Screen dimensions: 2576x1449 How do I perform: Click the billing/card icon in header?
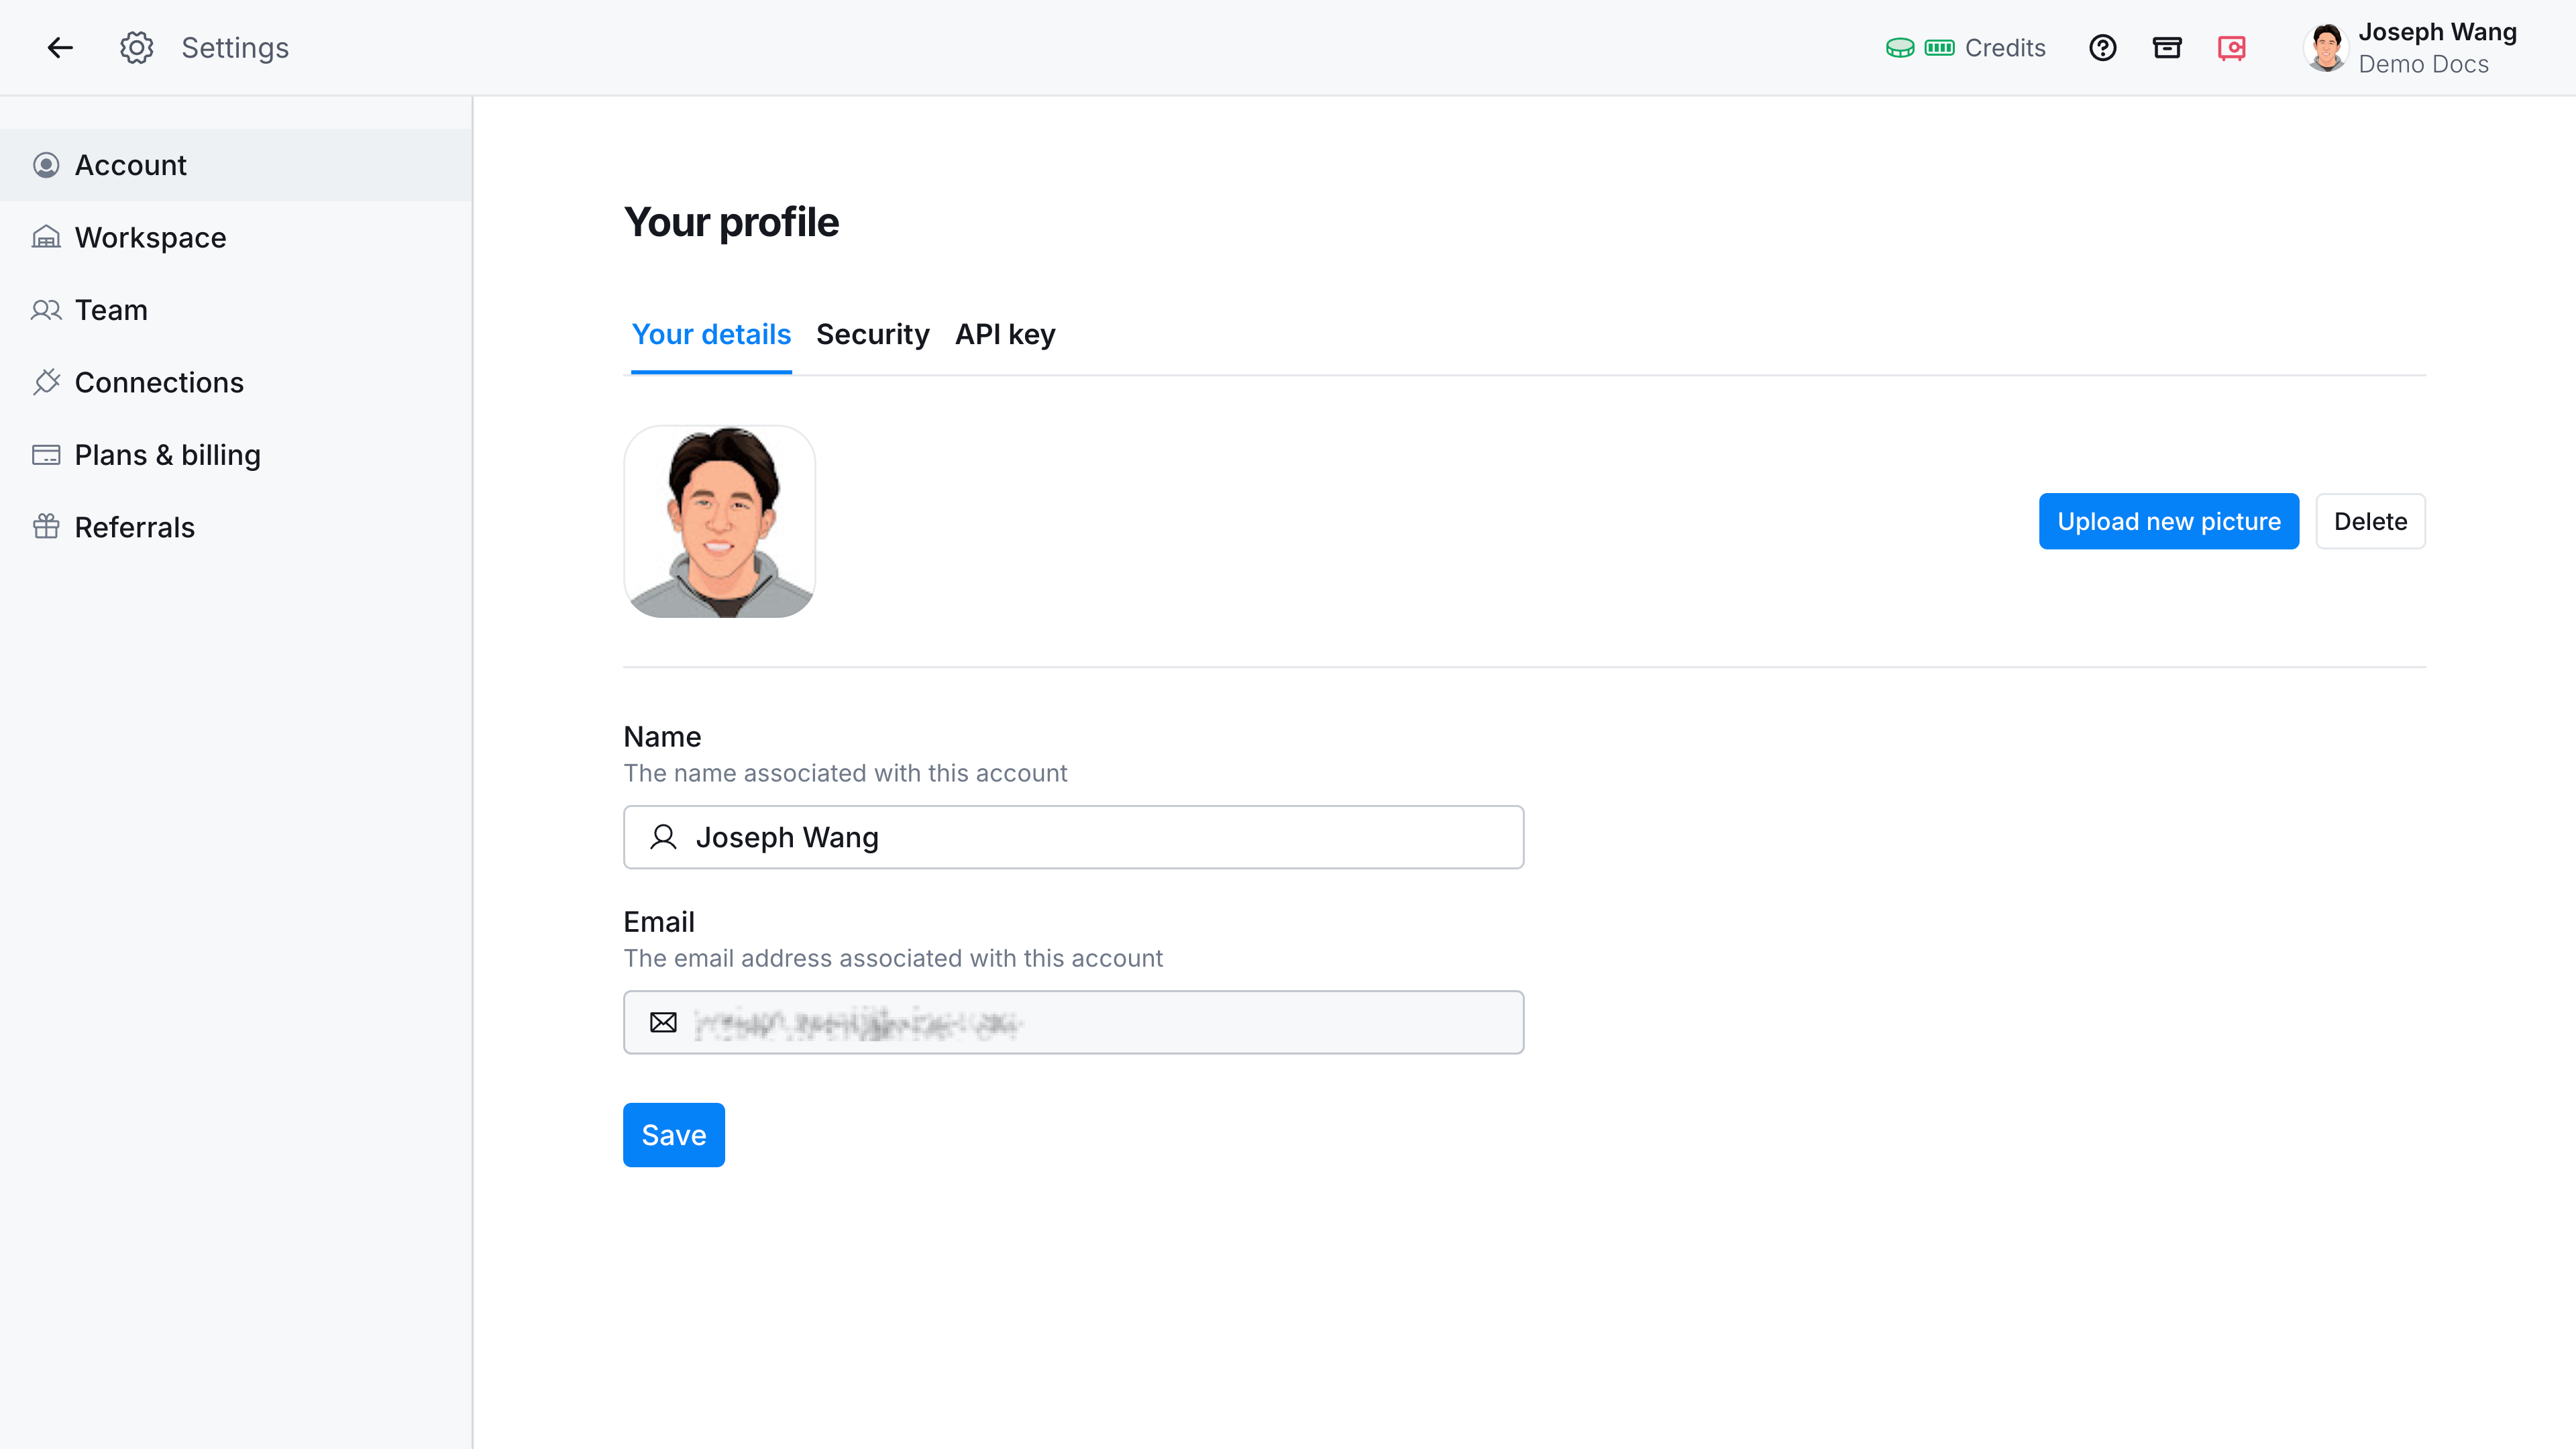click(2167, 48)
